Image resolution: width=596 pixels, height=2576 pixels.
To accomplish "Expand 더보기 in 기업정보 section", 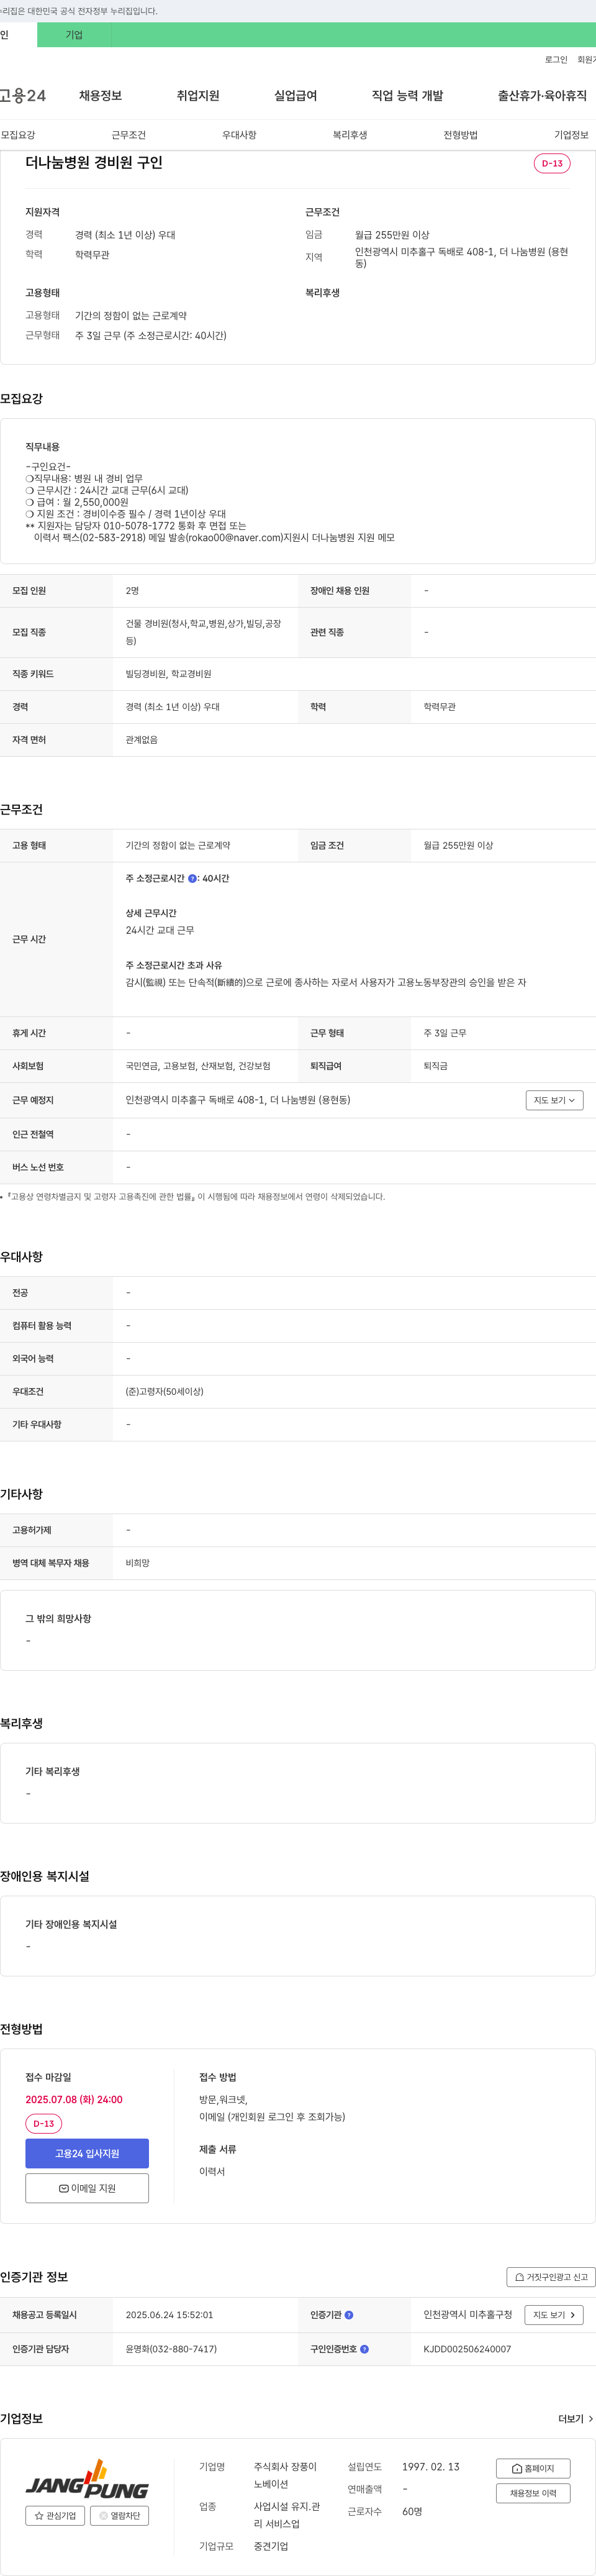I will [x=576, y=2419].
